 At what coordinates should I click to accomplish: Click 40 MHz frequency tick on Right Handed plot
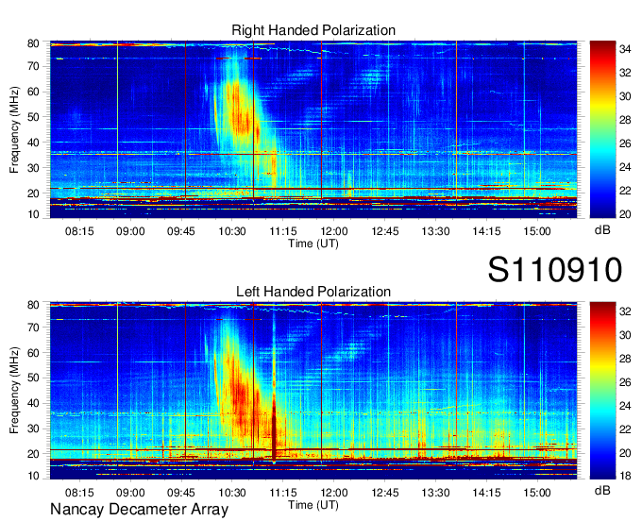tap(33, 143)
